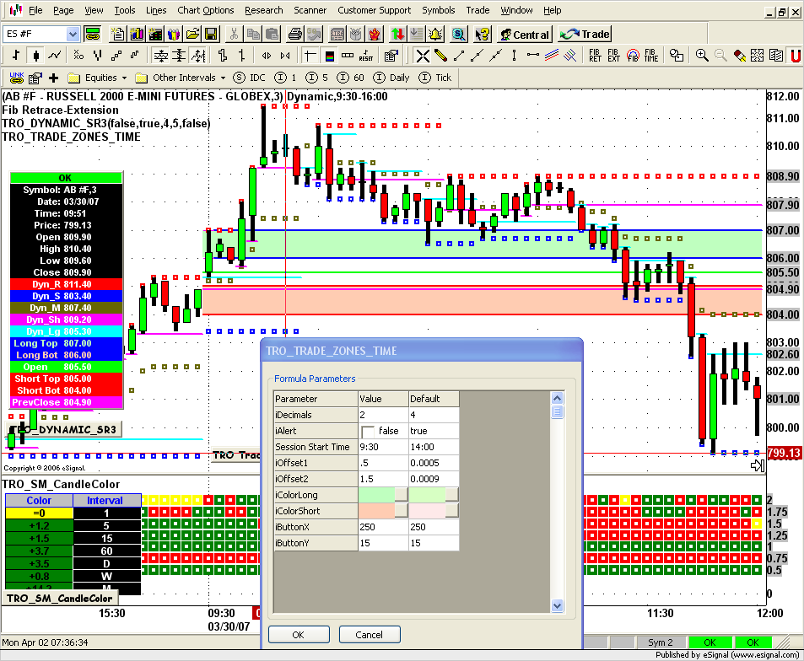Screen dimensions: 804x661
Task: Open the Fibonacci Retracement (FIB RET) tool
Action: tap(595, 56)
